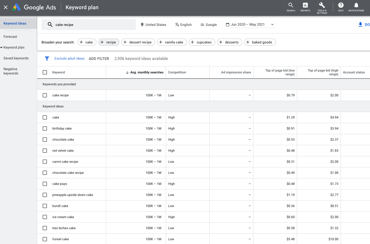
Task: Click the sort arrow on Avg. monthly searches
Action: 127,72
